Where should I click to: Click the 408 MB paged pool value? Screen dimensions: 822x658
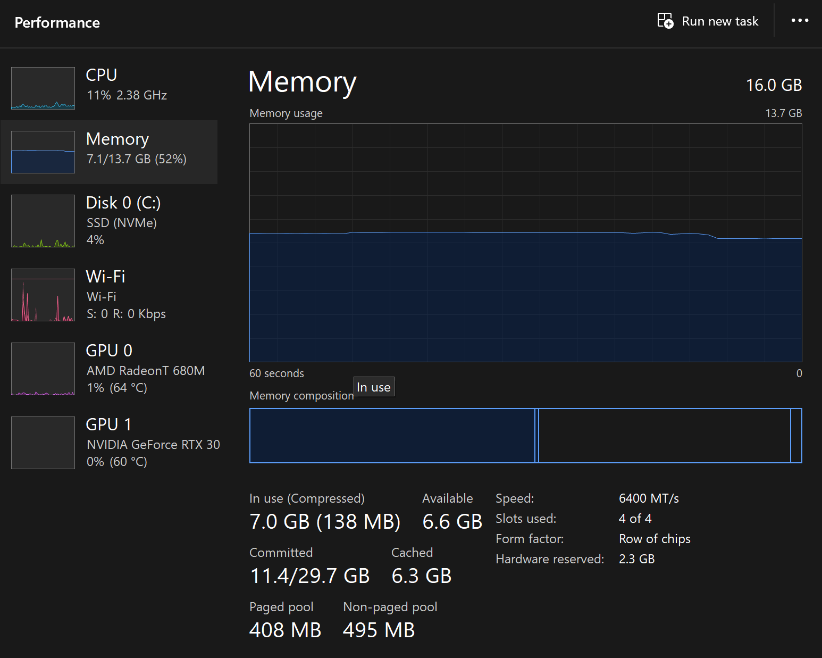[x=285, y=630]
